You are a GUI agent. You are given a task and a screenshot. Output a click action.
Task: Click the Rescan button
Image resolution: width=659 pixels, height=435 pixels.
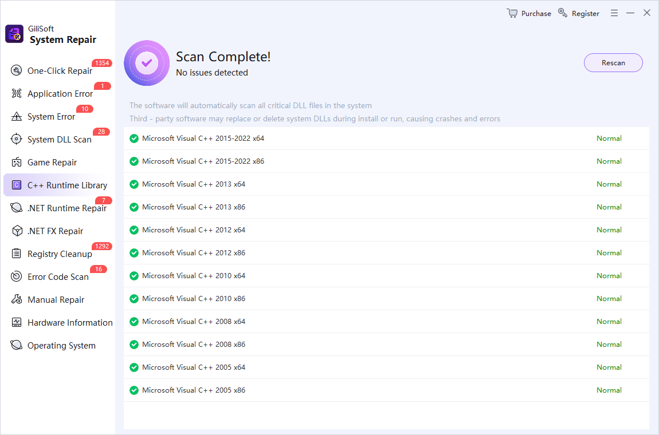(613, 62)
